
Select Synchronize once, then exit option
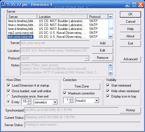(8, 96)
